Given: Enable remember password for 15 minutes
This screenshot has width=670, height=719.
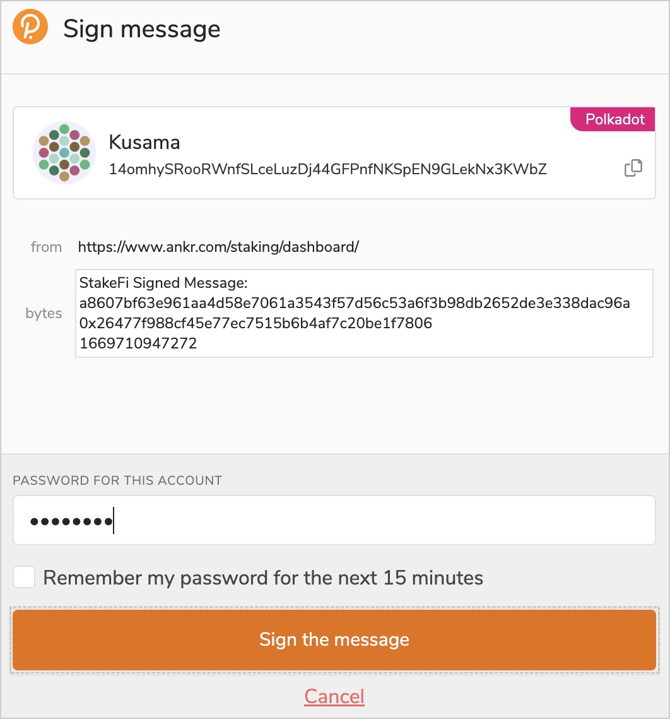Looking at the screenshot, I should [x=24, y=577].
